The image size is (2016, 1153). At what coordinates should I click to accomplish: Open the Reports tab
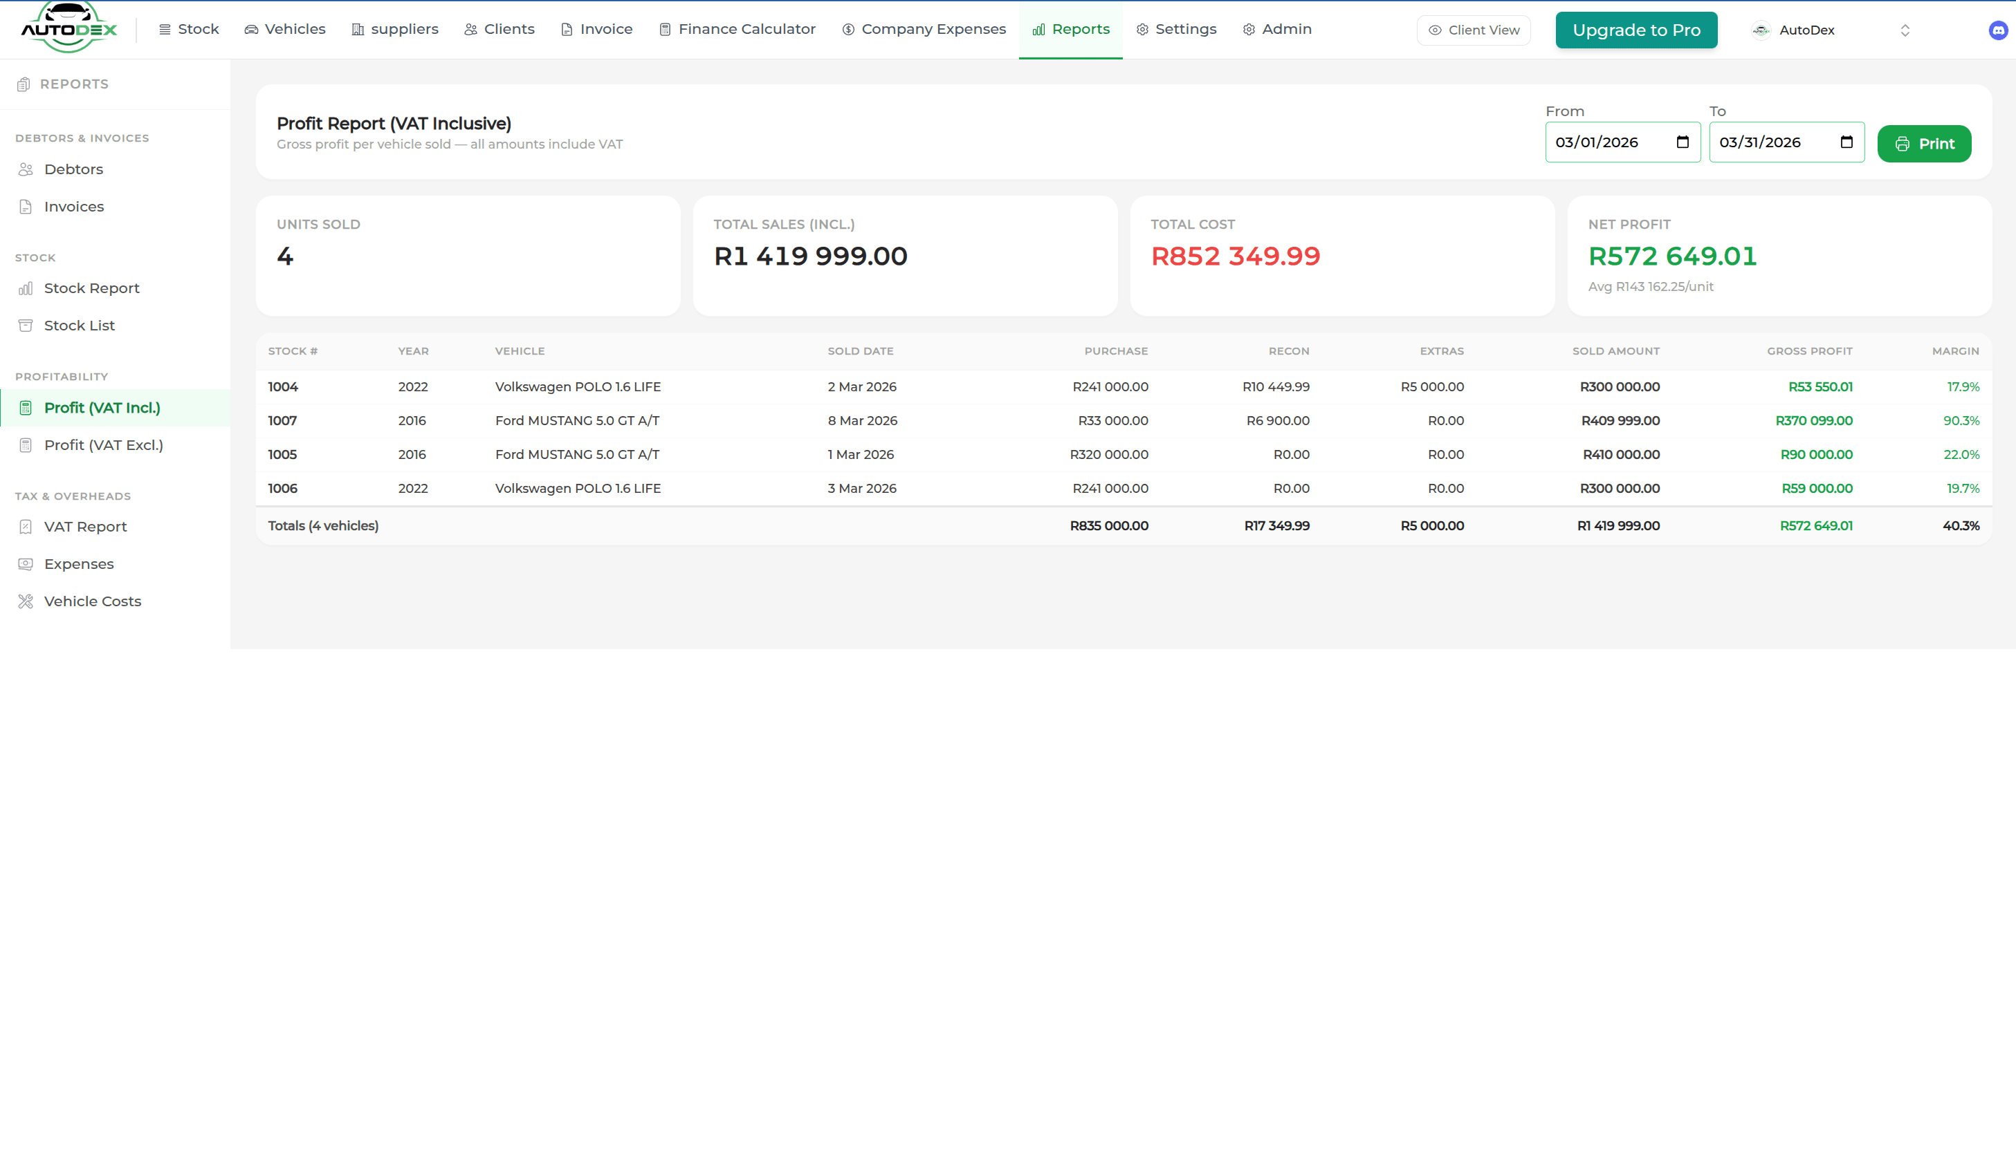(1070, 28)
